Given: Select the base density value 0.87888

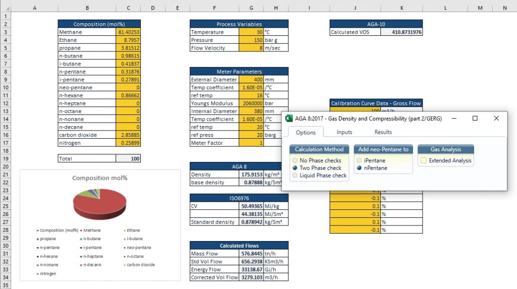Looking at the screenshot, I should [251, 182].
